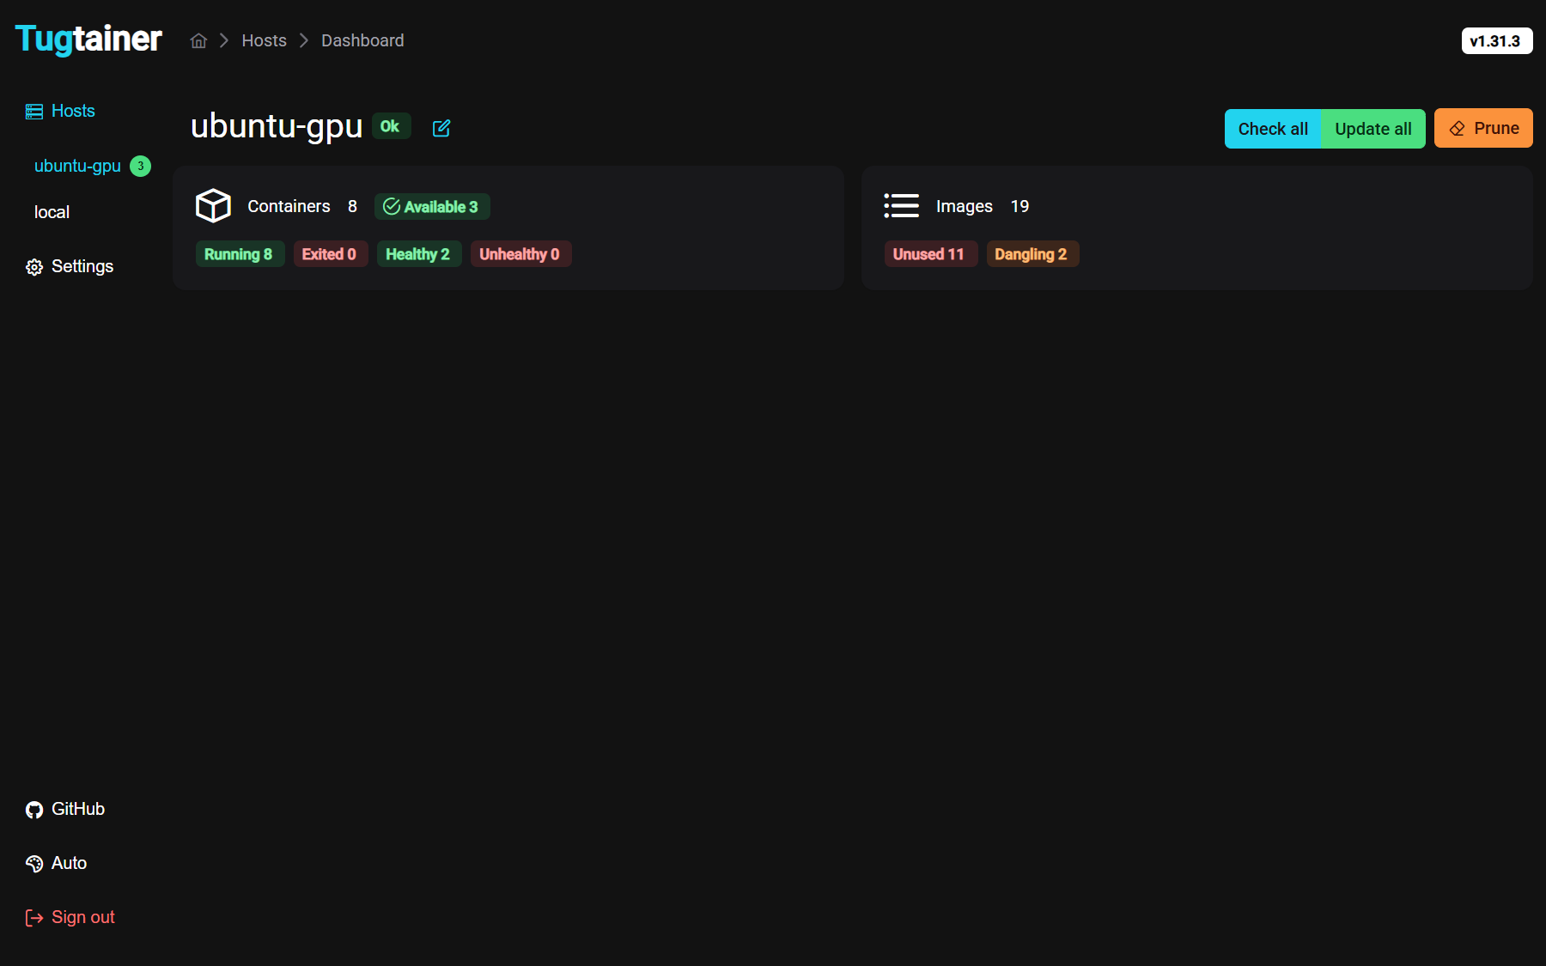
Task: Click the Update all button
Action: coord(1373,129)
